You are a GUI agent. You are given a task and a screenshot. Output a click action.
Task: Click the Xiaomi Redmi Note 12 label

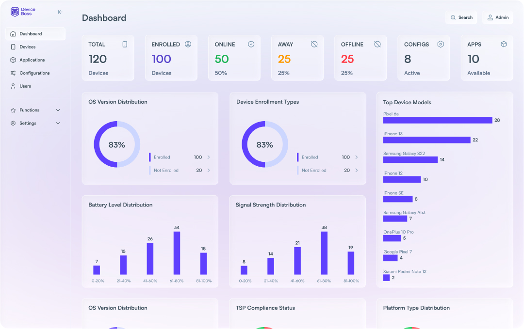click(405, 271)
